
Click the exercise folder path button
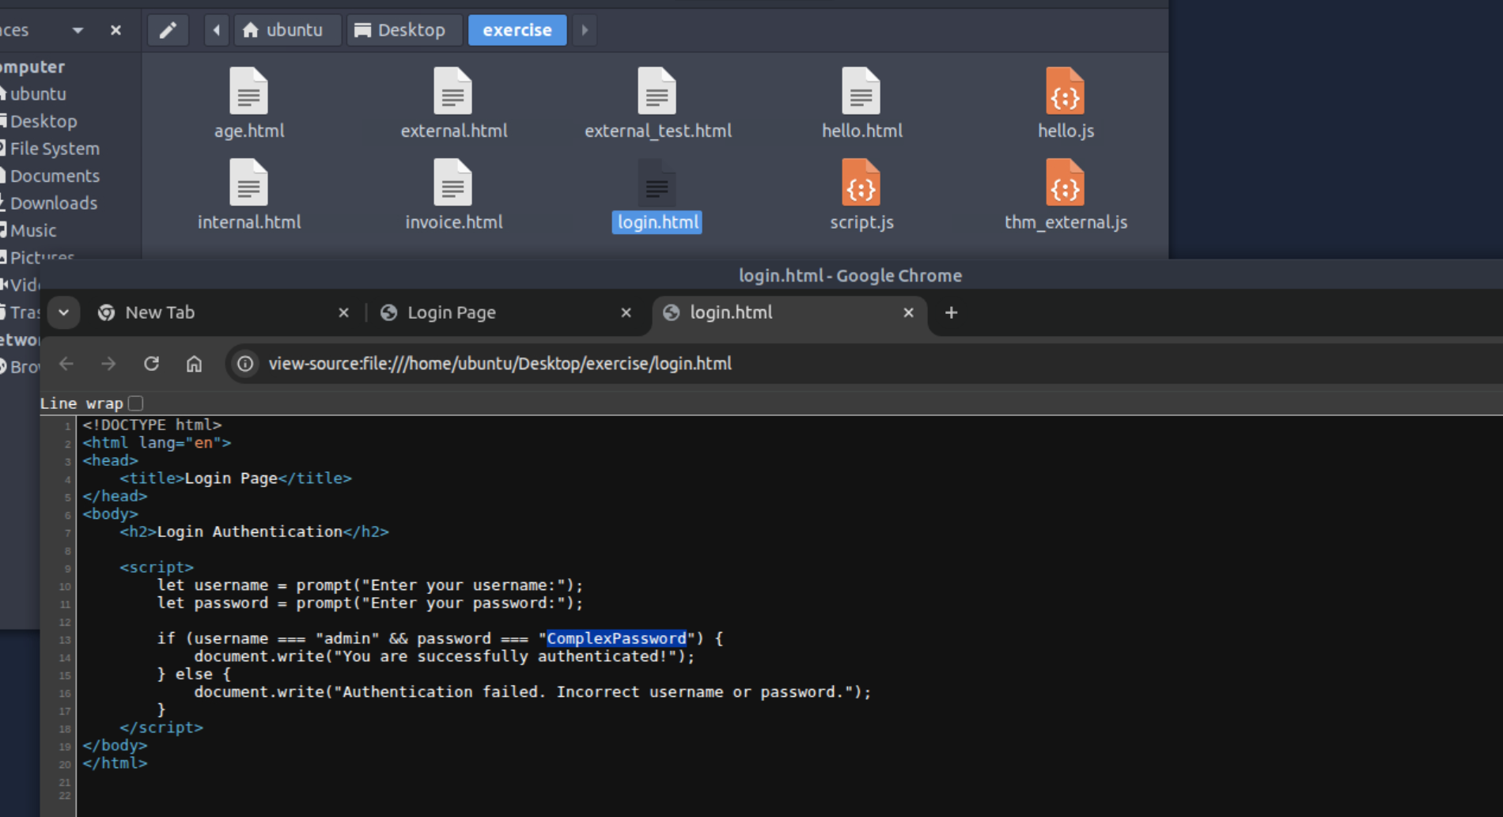tap(517, 30)
